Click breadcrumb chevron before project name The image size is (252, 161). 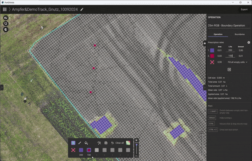point(10,10)
